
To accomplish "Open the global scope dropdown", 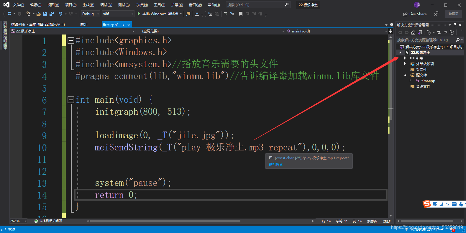I will [x=210, y=31].
